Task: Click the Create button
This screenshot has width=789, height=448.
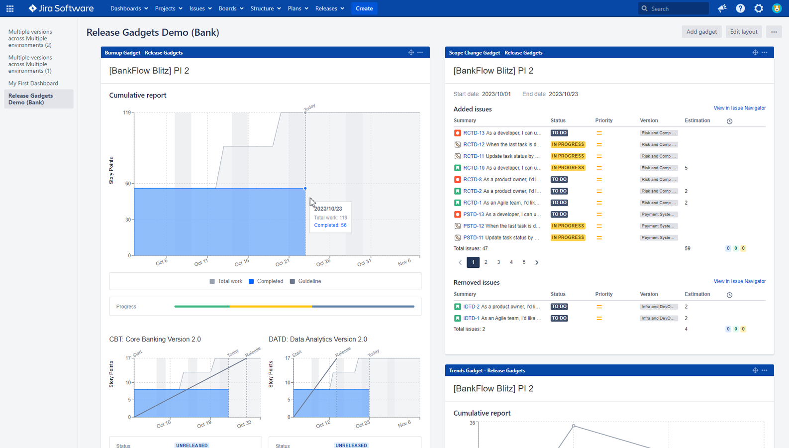Action: [364, 8]
